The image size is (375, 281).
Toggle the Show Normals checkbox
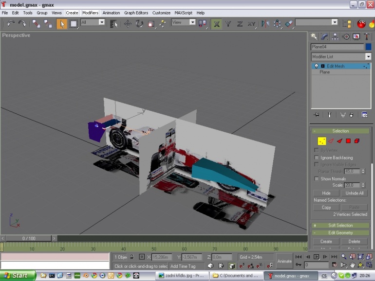click(317, 178)
